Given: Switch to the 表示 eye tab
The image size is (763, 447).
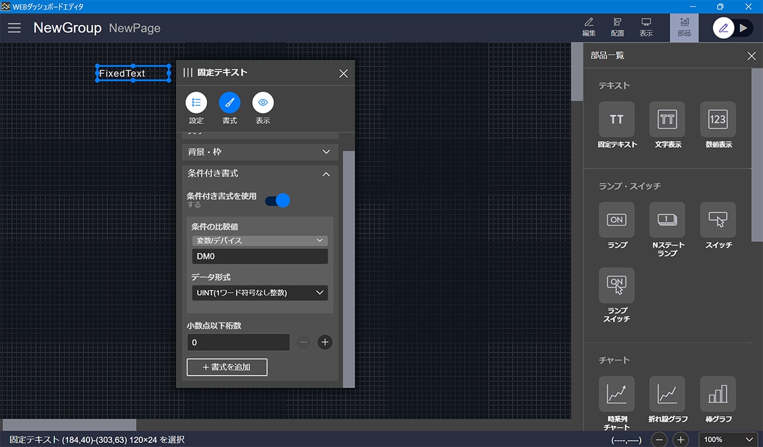Looking at the screenshot, I should 263,103.
